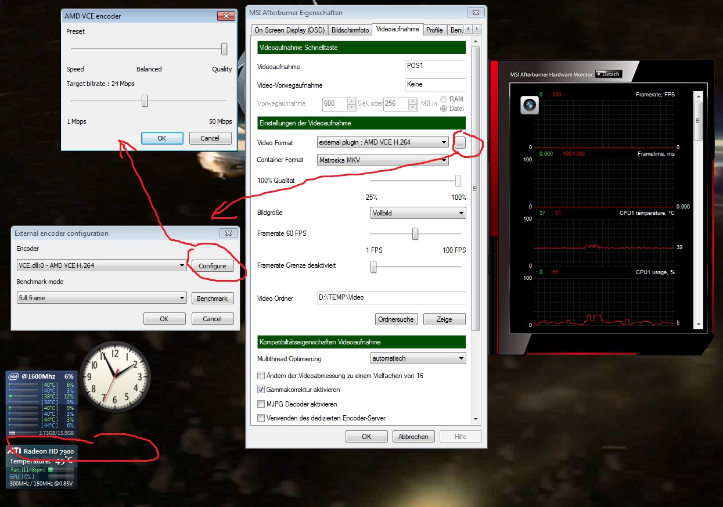Click the Zeige button
This screenshot has height=507, width=723.
[445, 319]
